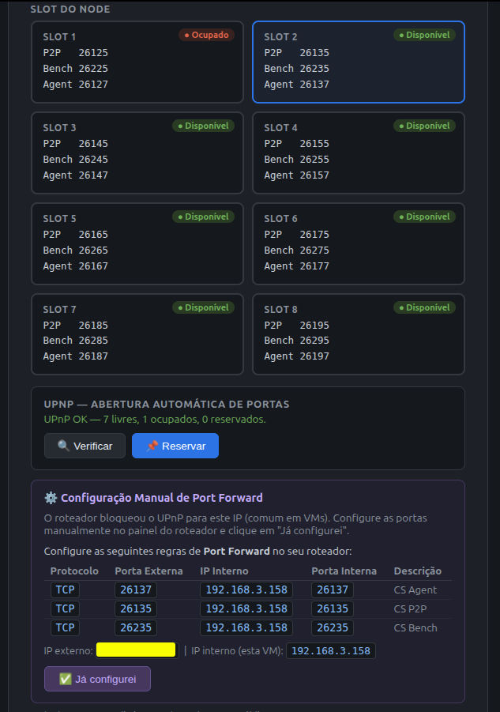
Task: Click Bench 26295 in SLOT 8
Action: (297, 341)
